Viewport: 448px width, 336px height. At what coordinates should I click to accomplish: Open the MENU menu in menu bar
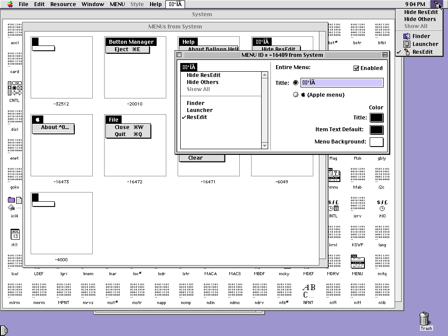click(x=117, y=4)
